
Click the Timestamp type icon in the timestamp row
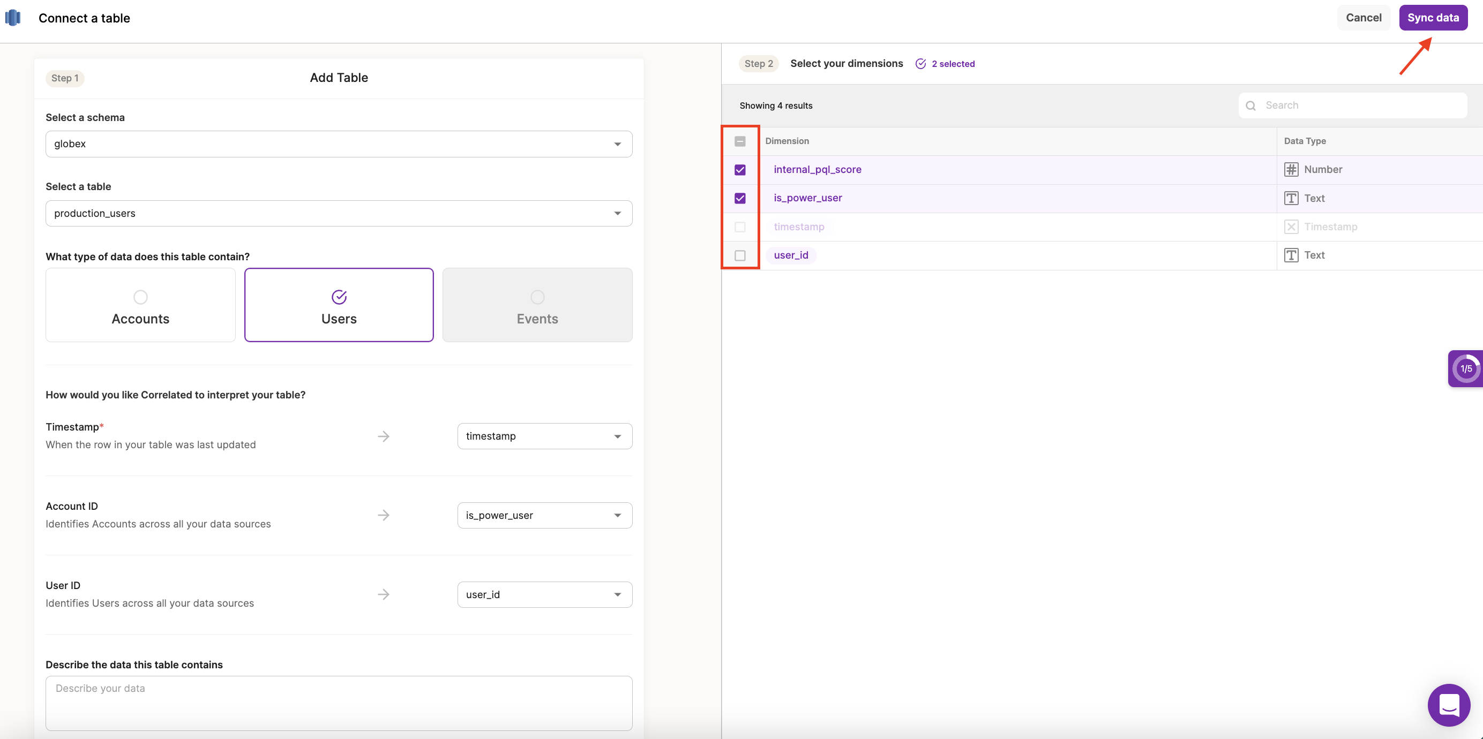[1291, 227]
